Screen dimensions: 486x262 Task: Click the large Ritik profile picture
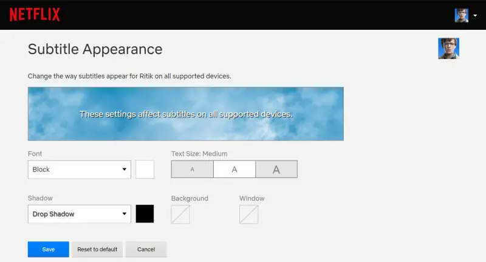pos(448,49)
